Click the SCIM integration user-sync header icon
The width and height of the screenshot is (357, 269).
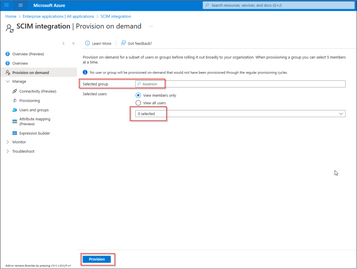(x=10, y=28)
